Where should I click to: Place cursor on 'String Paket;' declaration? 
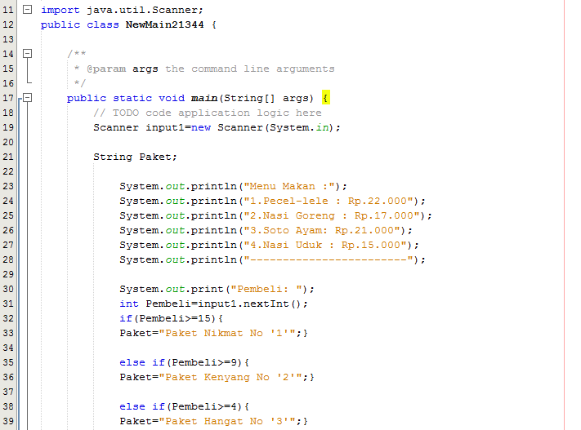(x=135, y=157)
